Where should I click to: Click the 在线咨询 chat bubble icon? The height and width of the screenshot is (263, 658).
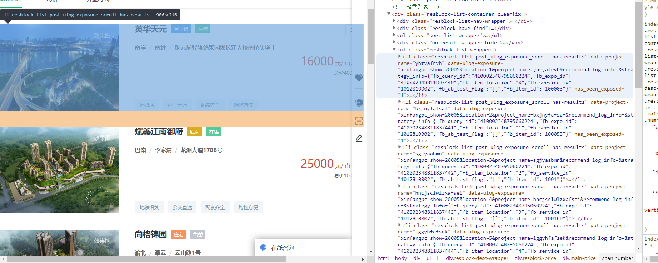tap(263, 248)
